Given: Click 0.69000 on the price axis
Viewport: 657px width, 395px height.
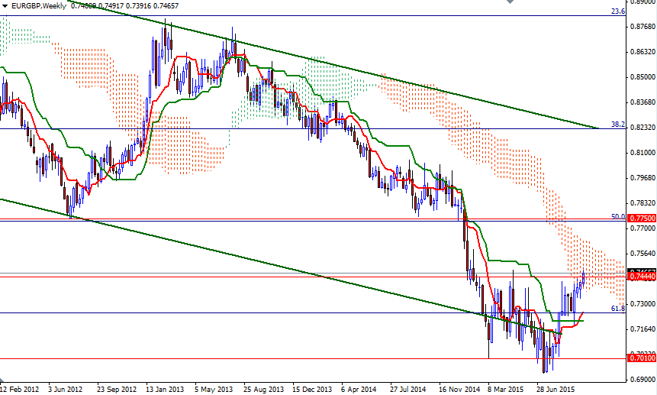Looking at the screenshot, I should pyautogui.click(x=641, y=379).
